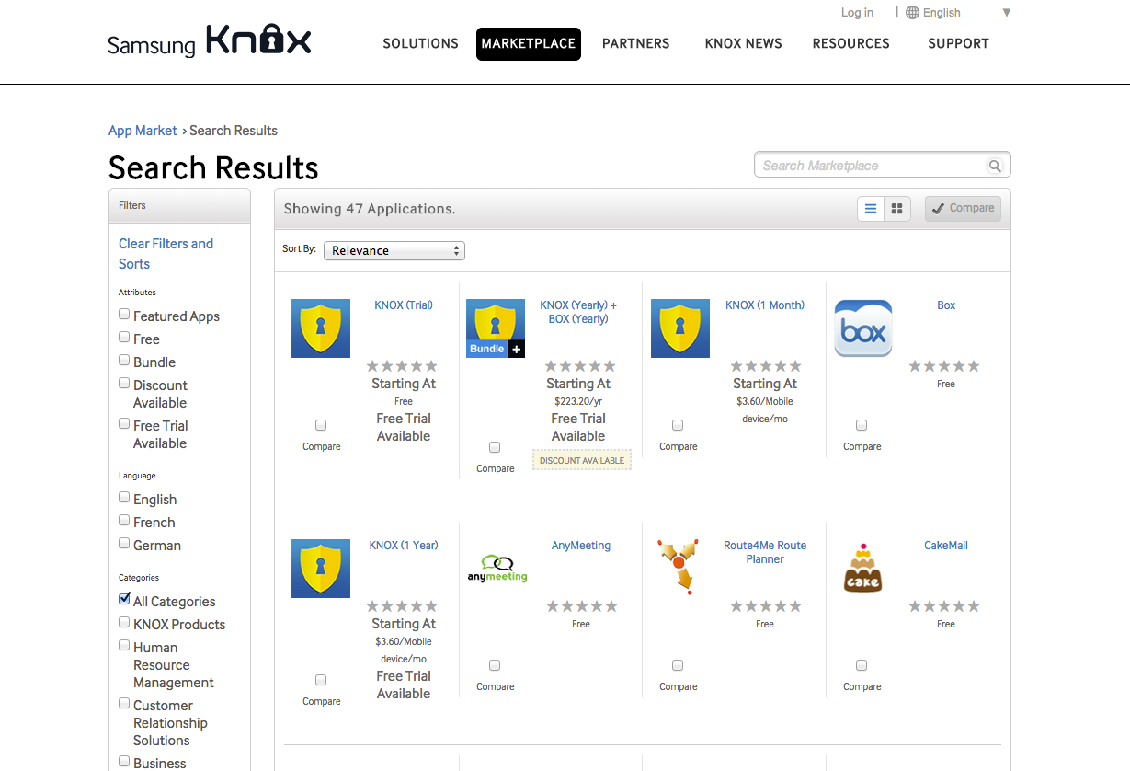Viewport: 1130px width, 771px height.
Task: Open the RESOURCES menu
Action: tap(851, 43)
